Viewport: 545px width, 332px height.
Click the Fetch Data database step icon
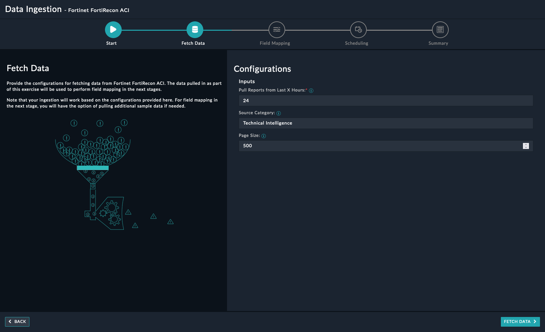(x=195, y=30)
